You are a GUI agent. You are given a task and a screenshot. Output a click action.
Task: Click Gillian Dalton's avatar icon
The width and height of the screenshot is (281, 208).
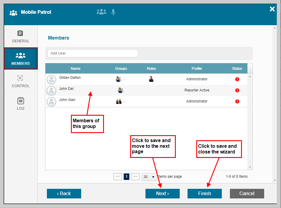(x=51, y=79)
